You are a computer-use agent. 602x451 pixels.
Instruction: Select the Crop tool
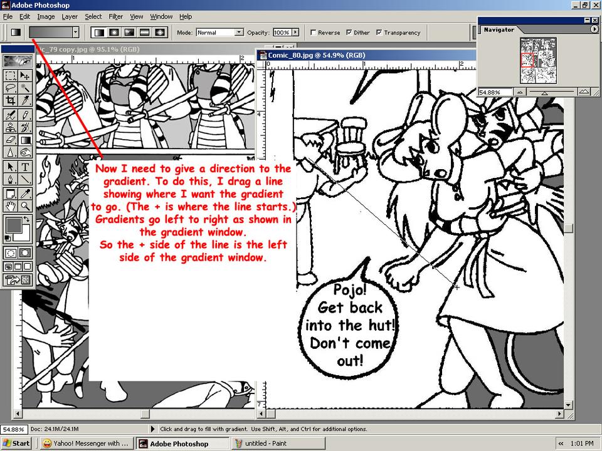(11, 100)
